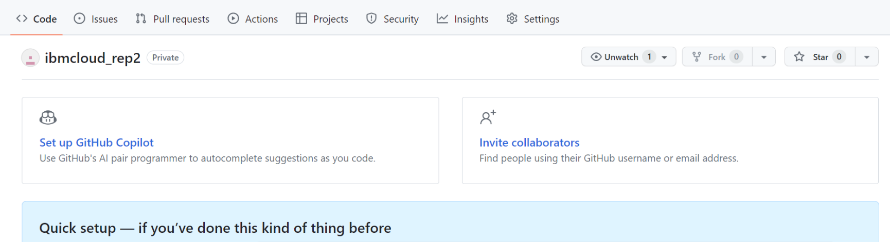Click the Issues circle icon
The width and height of the screenshot is (890, 242).
[x=79, y=19]
